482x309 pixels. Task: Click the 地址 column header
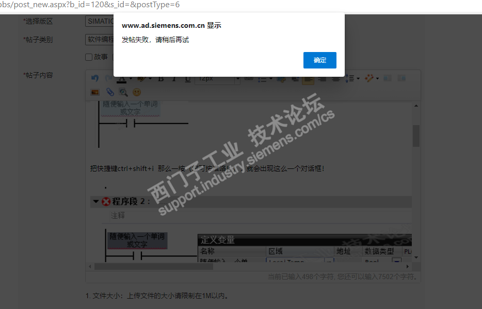coord(343,251)
